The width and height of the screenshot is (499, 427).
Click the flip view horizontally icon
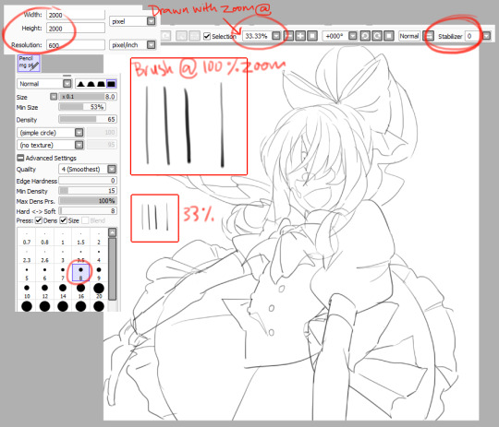click(429, 36)
